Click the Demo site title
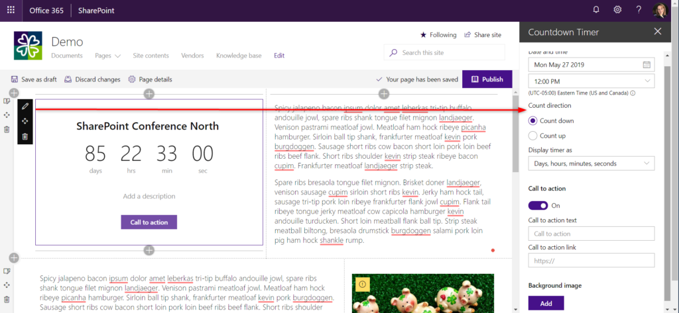679x313 pixels. tap(67, 42)
